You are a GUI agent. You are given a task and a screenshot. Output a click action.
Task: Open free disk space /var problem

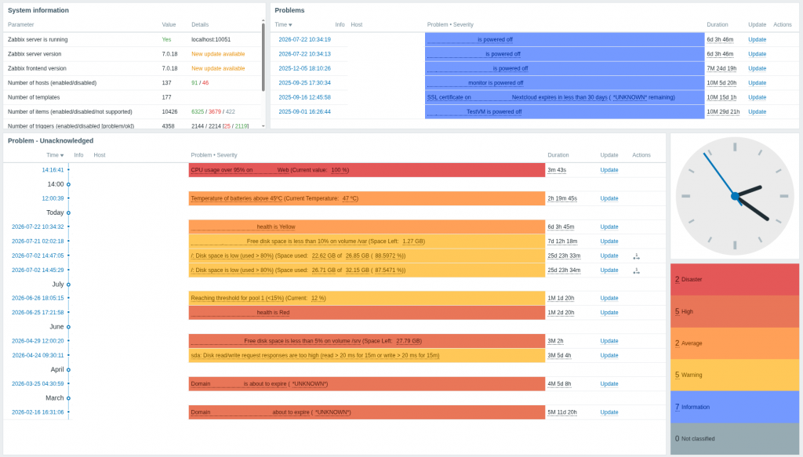click(x=307, y=241)
